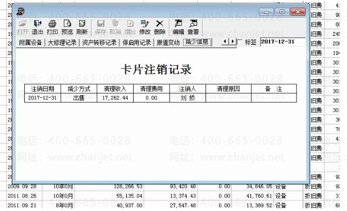Screen dimensions: 347x211
Task: Click the 出售 cell under 减少方式
Action: (x=79, y=98)
